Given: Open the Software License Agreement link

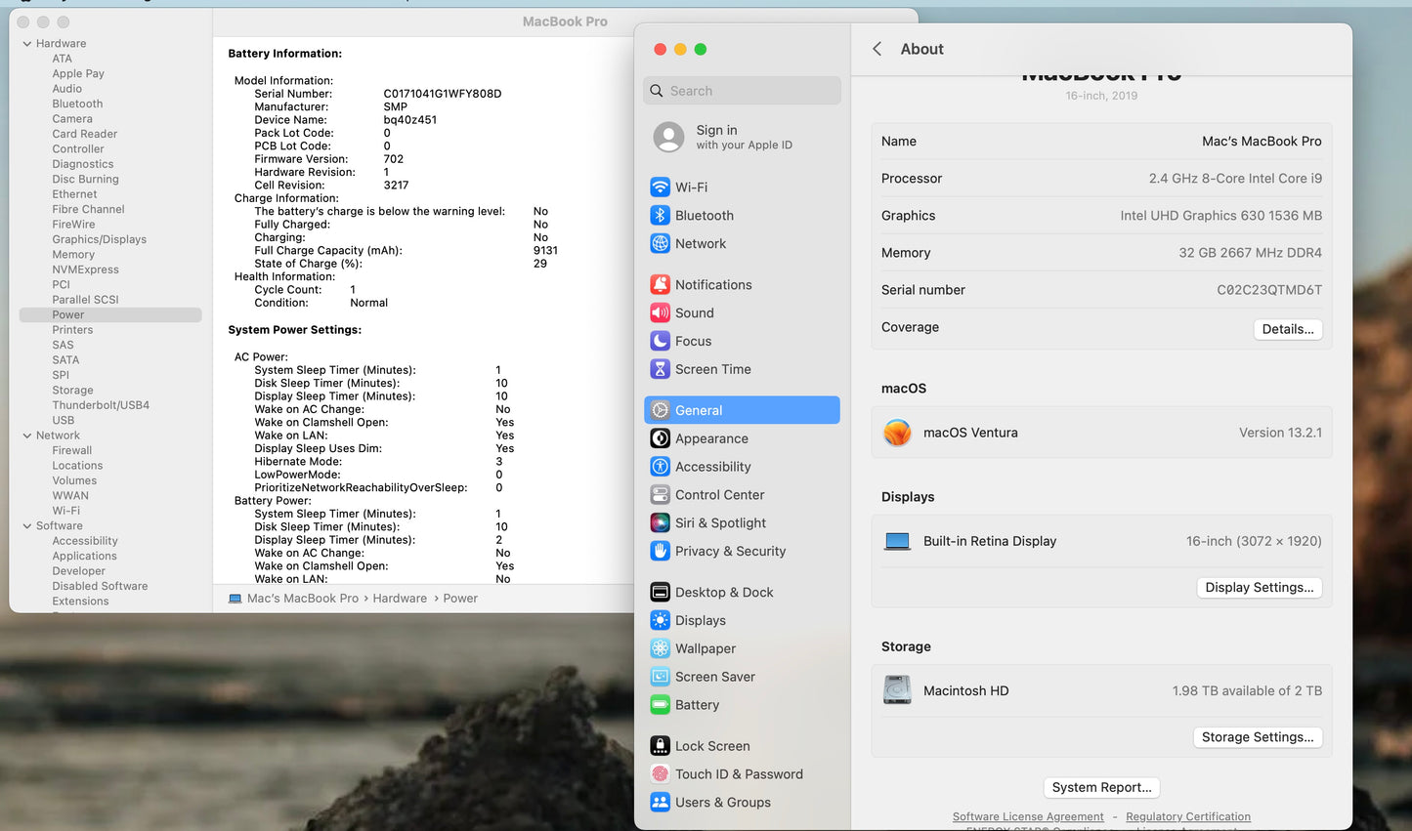Looking at the screenshot, I should pyautogui.click(x=1028, y=816).
